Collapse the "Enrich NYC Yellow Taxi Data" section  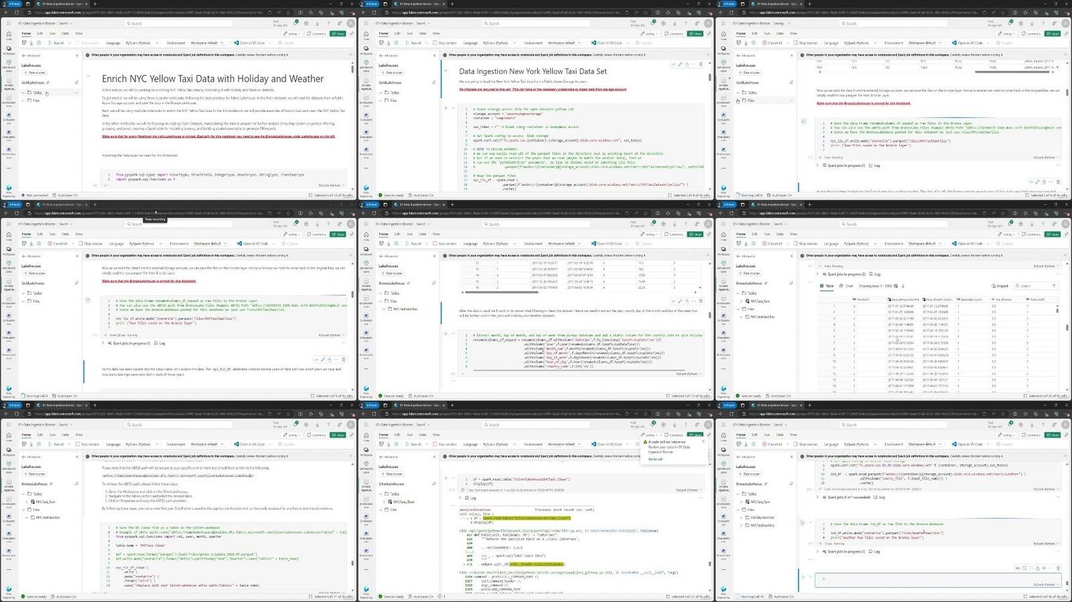click(88, 75)
